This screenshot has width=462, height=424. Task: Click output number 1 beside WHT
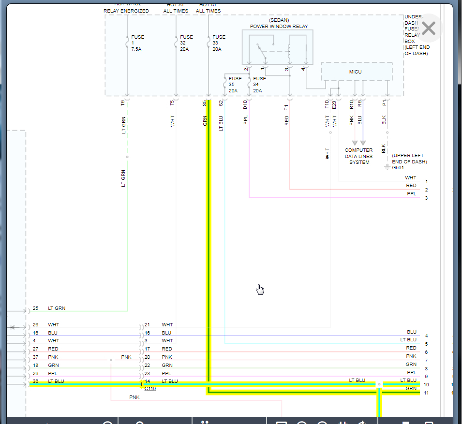[x=426, y=182]
